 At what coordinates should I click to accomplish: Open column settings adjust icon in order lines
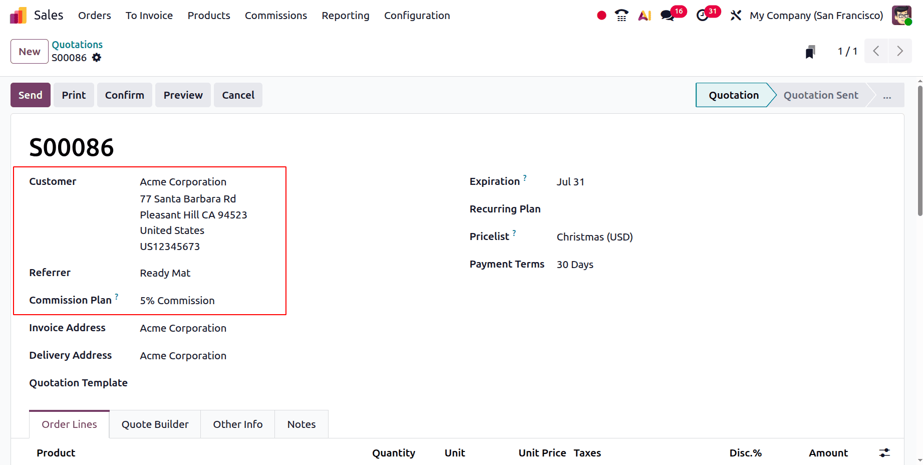click(x=885, y=453)
